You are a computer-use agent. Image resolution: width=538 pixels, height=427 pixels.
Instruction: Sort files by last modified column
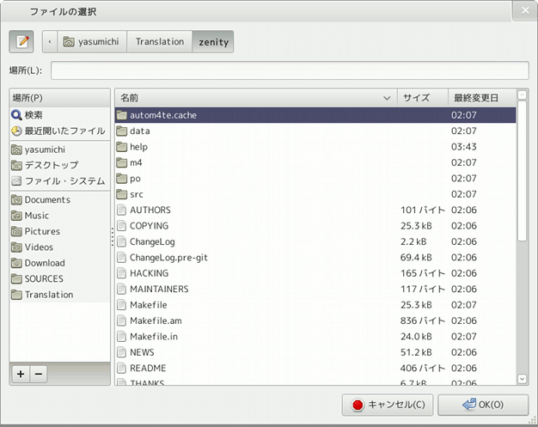(477, 98)
